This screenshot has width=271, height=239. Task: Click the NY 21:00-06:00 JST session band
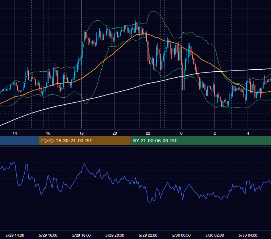tap(200, 141)
